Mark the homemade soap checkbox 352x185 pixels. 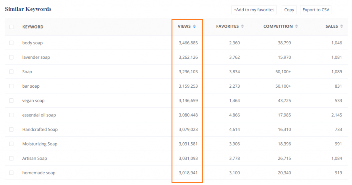tap(11, 173)
